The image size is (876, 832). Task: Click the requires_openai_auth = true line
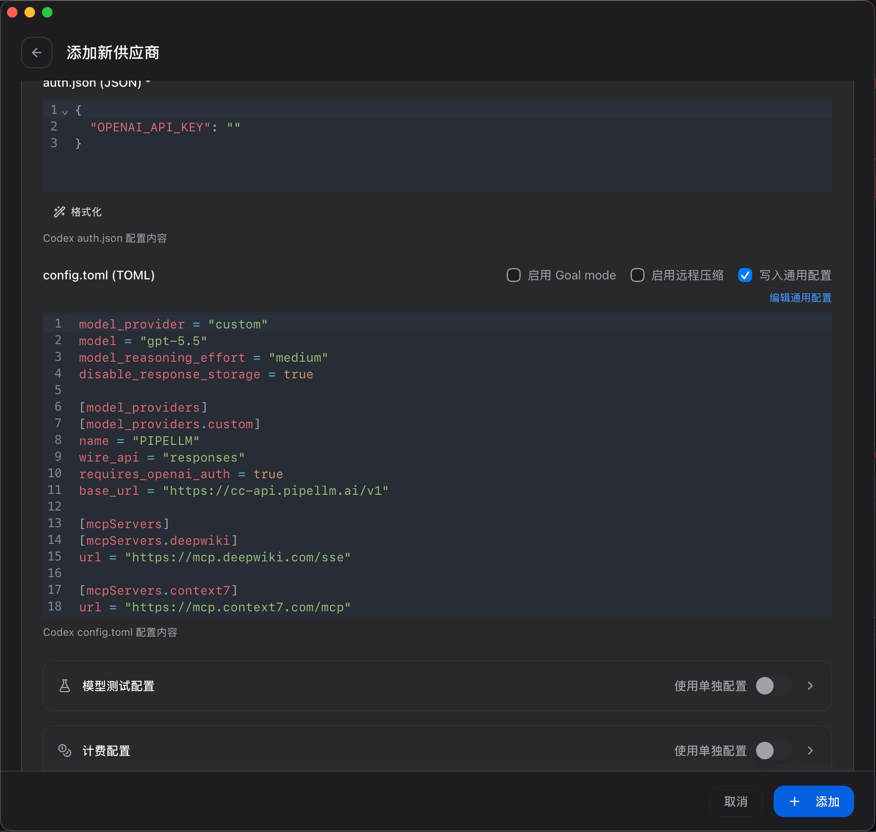coord(181,474)
